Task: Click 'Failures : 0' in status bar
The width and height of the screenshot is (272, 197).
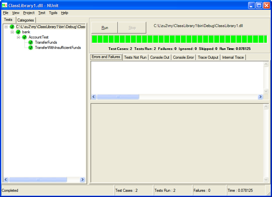Action: click(202, 190)
